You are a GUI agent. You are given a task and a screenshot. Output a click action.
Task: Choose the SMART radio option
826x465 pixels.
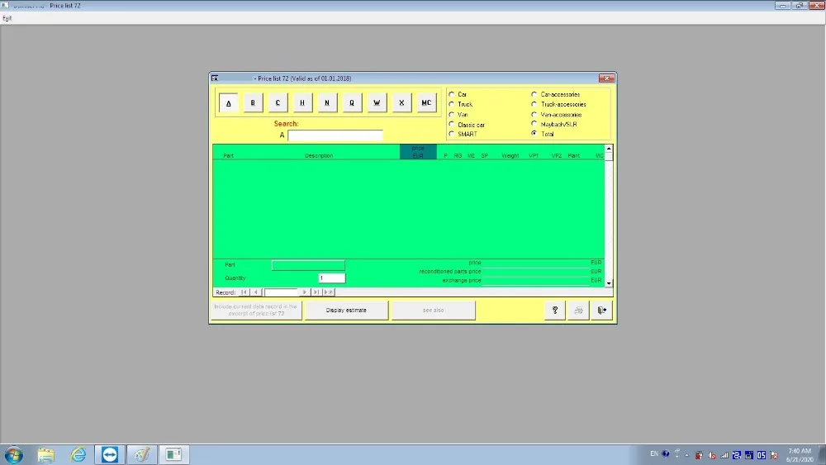point(452,134)
